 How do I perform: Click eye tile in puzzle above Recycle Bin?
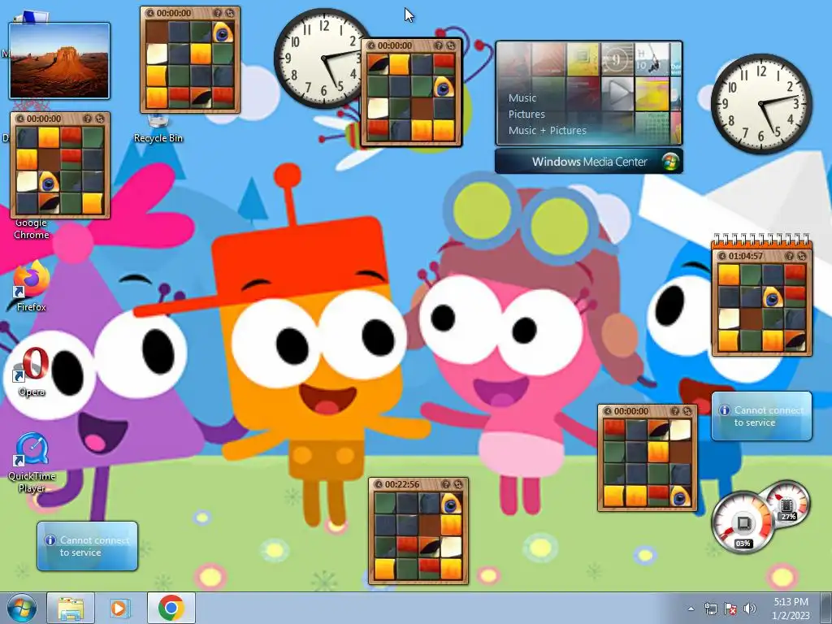[223, 32]
